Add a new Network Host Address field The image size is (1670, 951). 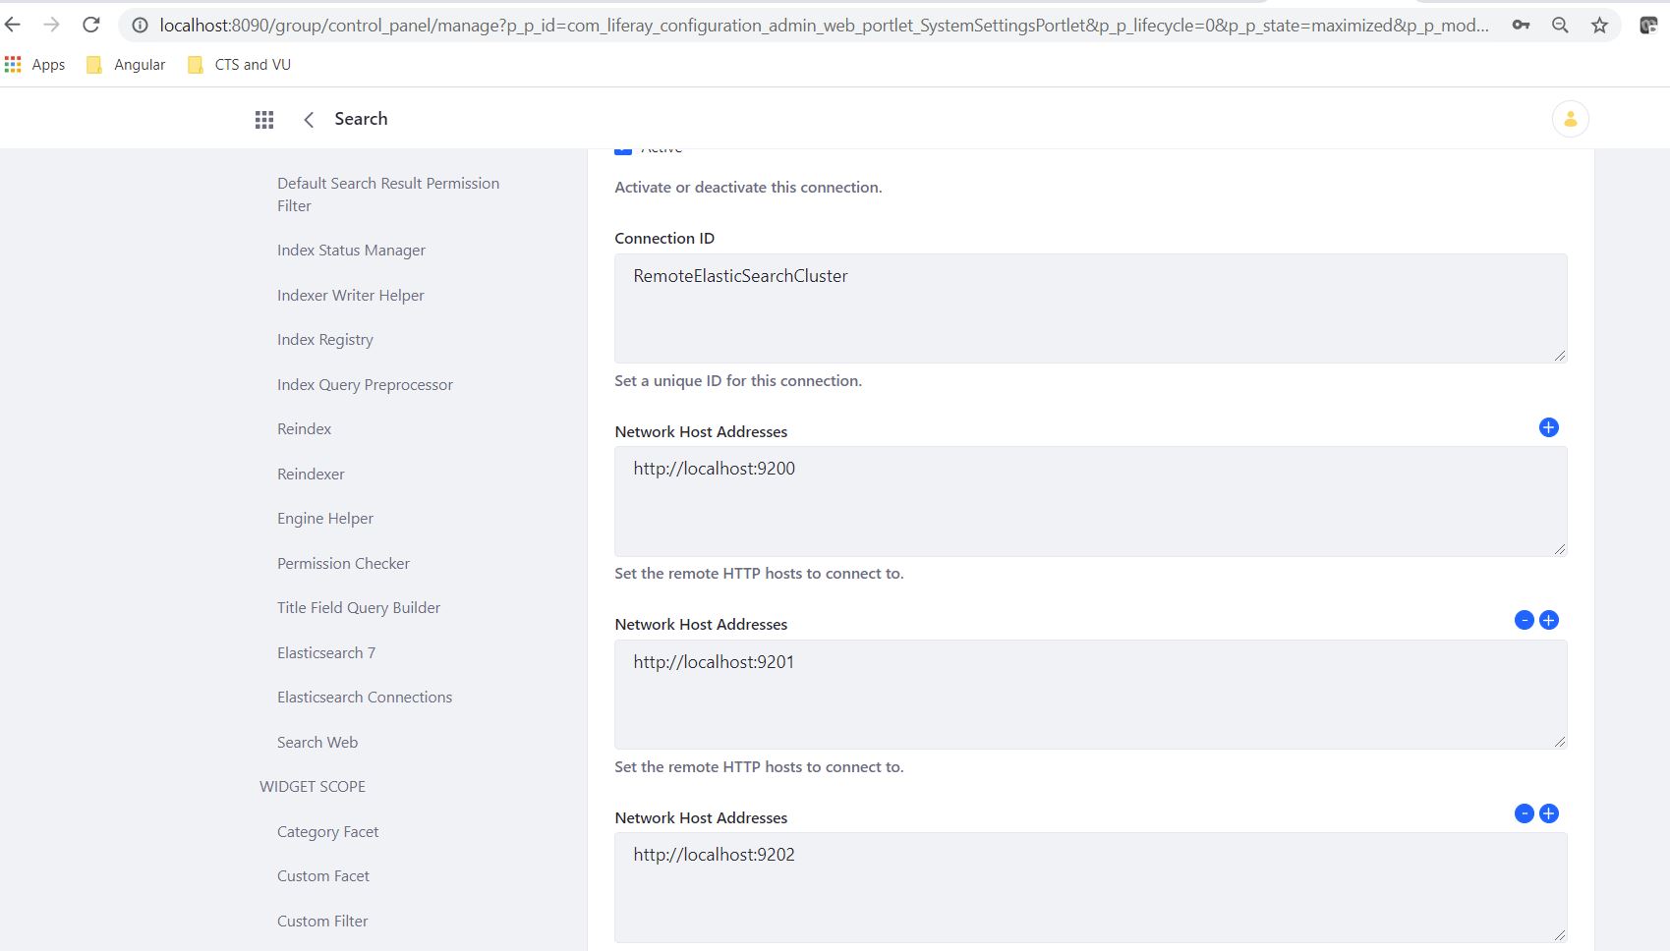(1548, 427)
